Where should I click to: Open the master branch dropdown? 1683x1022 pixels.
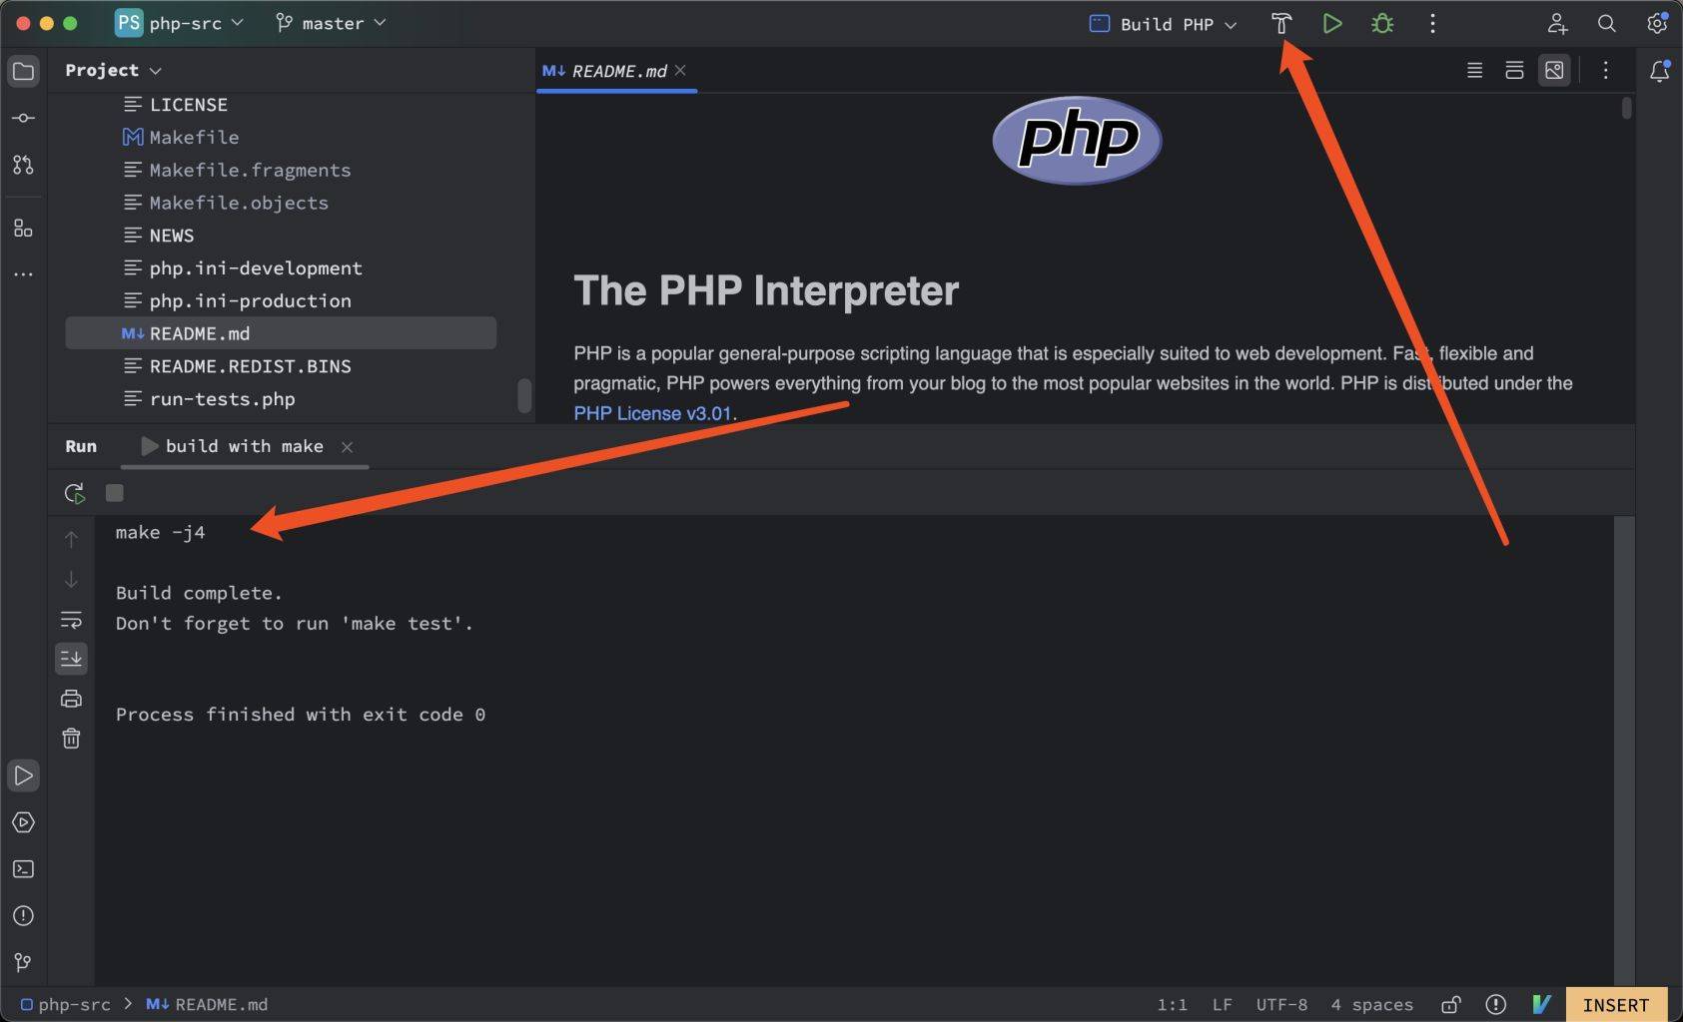(331, 23)
